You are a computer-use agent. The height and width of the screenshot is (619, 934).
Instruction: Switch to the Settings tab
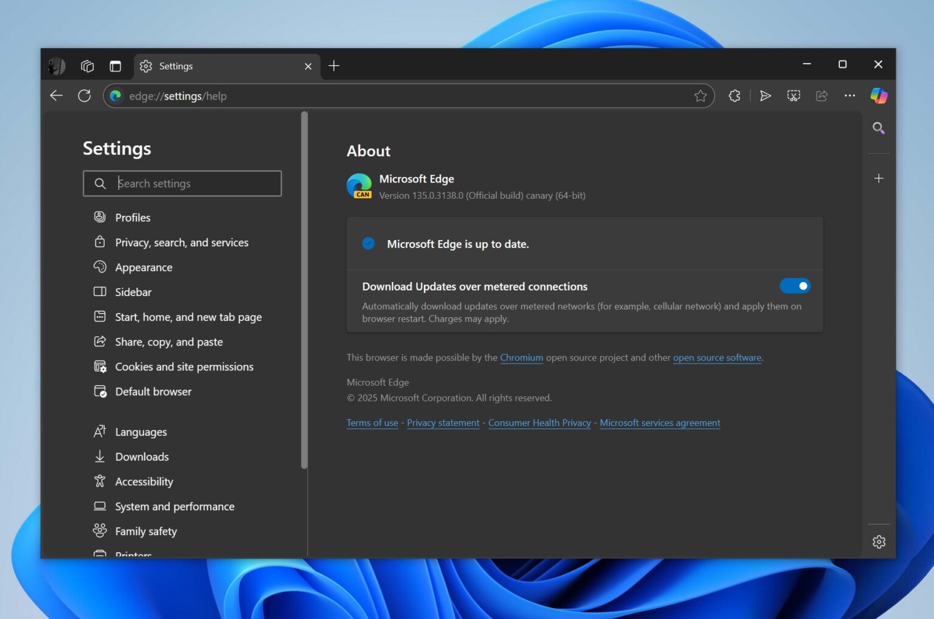[x=176, y=66]
